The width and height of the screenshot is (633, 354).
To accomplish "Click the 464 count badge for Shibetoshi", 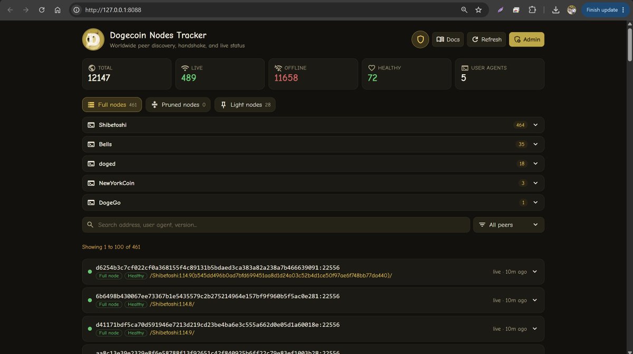I will [x=521, y=125].
